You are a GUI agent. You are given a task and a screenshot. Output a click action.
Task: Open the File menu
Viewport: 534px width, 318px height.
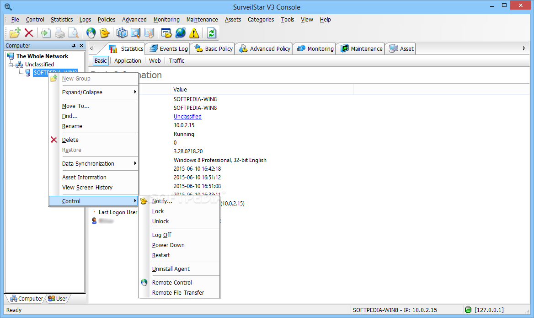coord(15,19)
